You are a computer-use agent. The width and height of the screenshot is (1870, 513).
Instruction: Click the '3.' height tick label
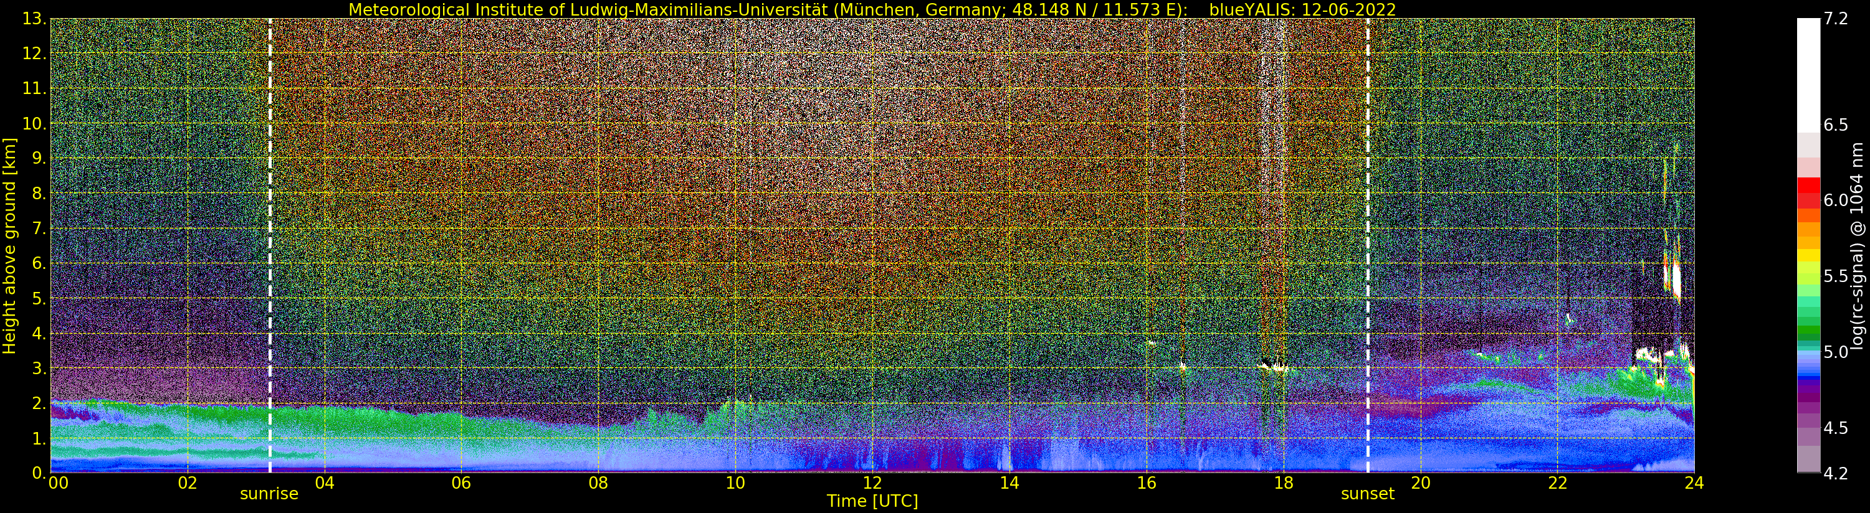point(40,368)
